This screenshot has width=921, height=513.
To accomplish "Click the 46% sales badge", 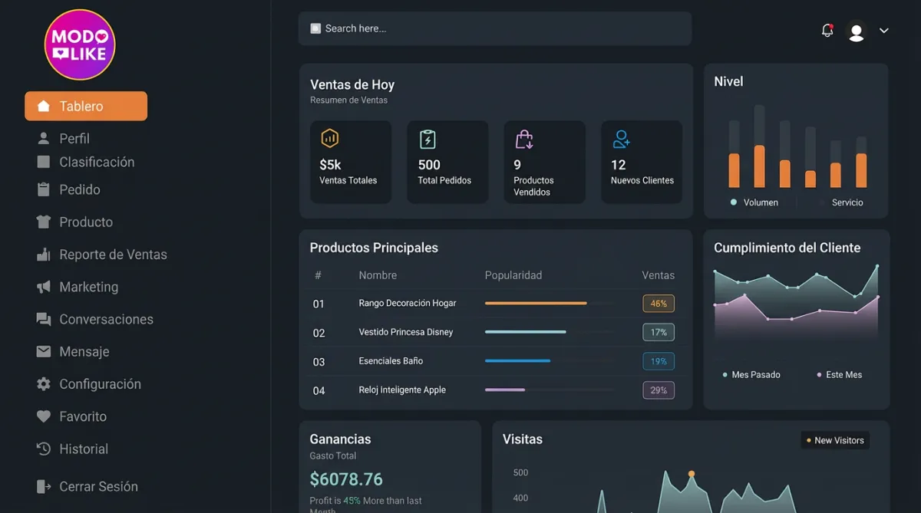I will pyautogui.click(x=659, y=304).
